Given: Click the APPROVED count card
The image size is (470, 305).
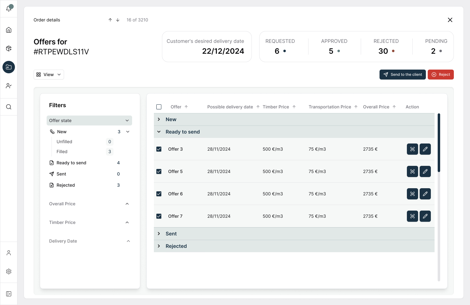Looking at the screenshot, I should [334, 47].
